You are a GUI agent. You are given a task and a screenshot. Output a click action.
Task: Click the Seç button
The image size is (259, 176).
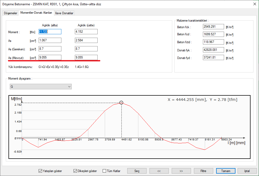click(x=137, y=171)
